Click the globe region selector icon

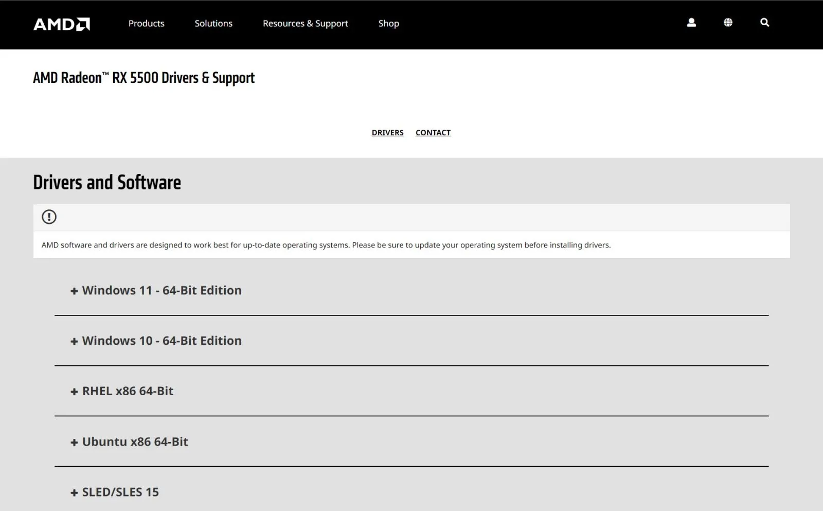[x=728, y=23]
